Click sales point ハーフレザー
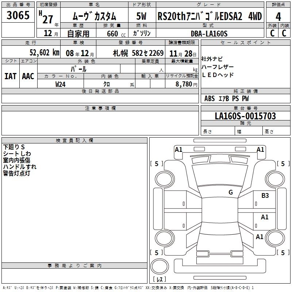 218,67
